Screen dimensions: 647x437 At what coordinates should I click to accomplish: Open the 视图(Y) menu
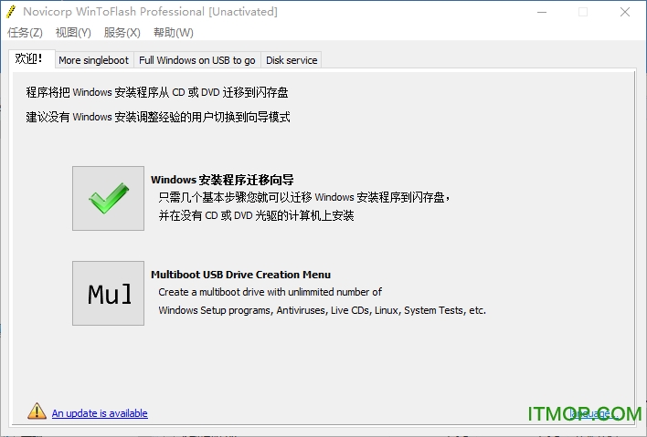tap(73, 33)
